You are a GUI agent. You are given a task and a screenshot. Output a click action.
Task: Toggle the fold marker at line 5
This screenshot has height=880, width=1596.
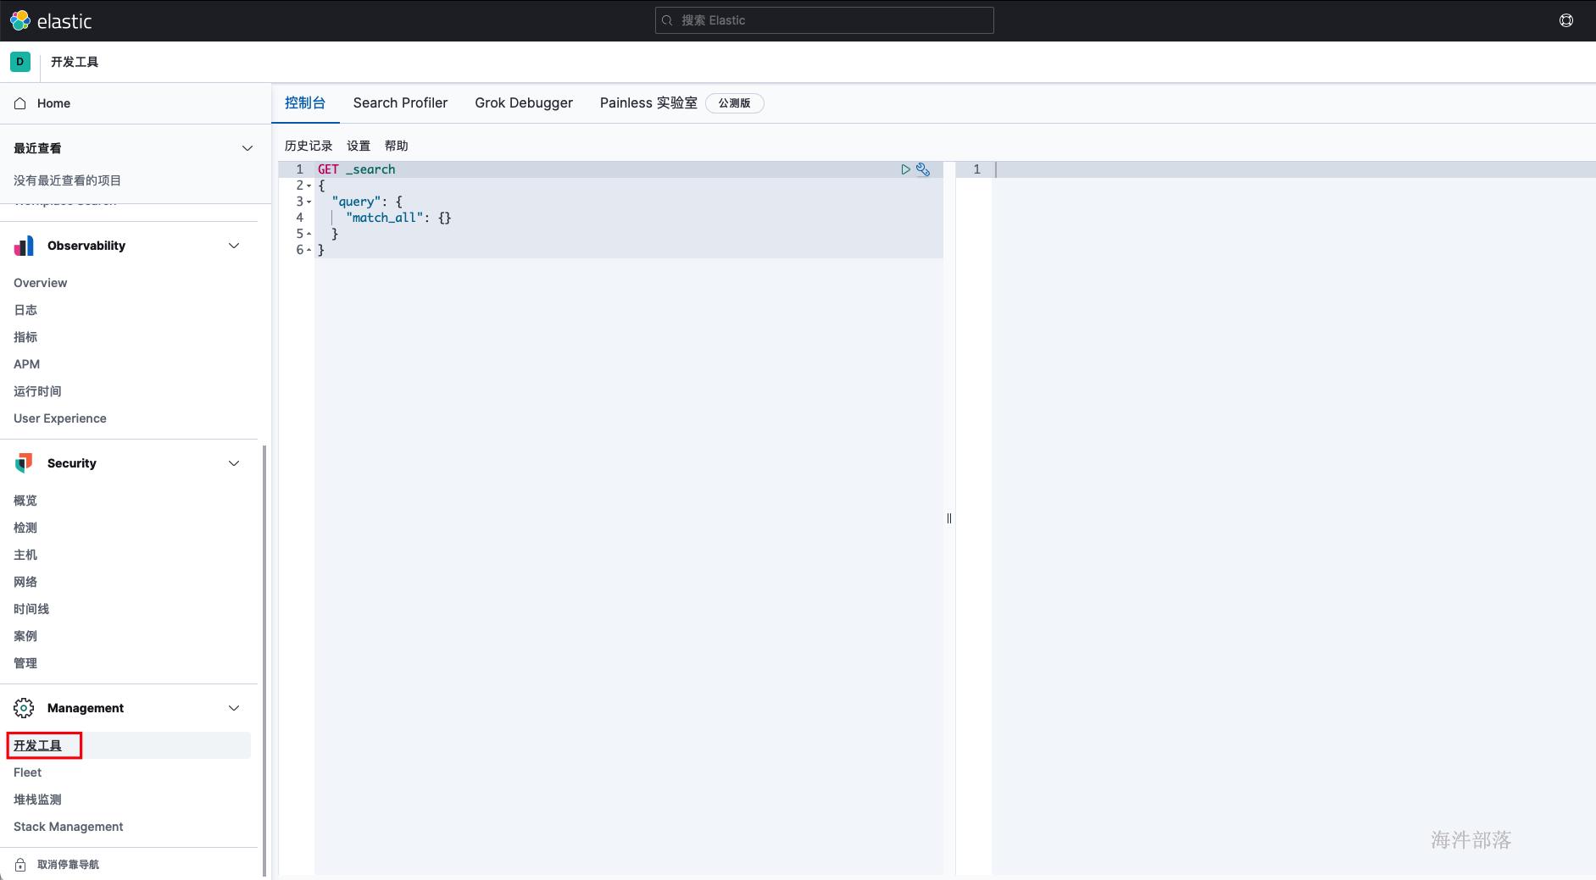[309, 234]
